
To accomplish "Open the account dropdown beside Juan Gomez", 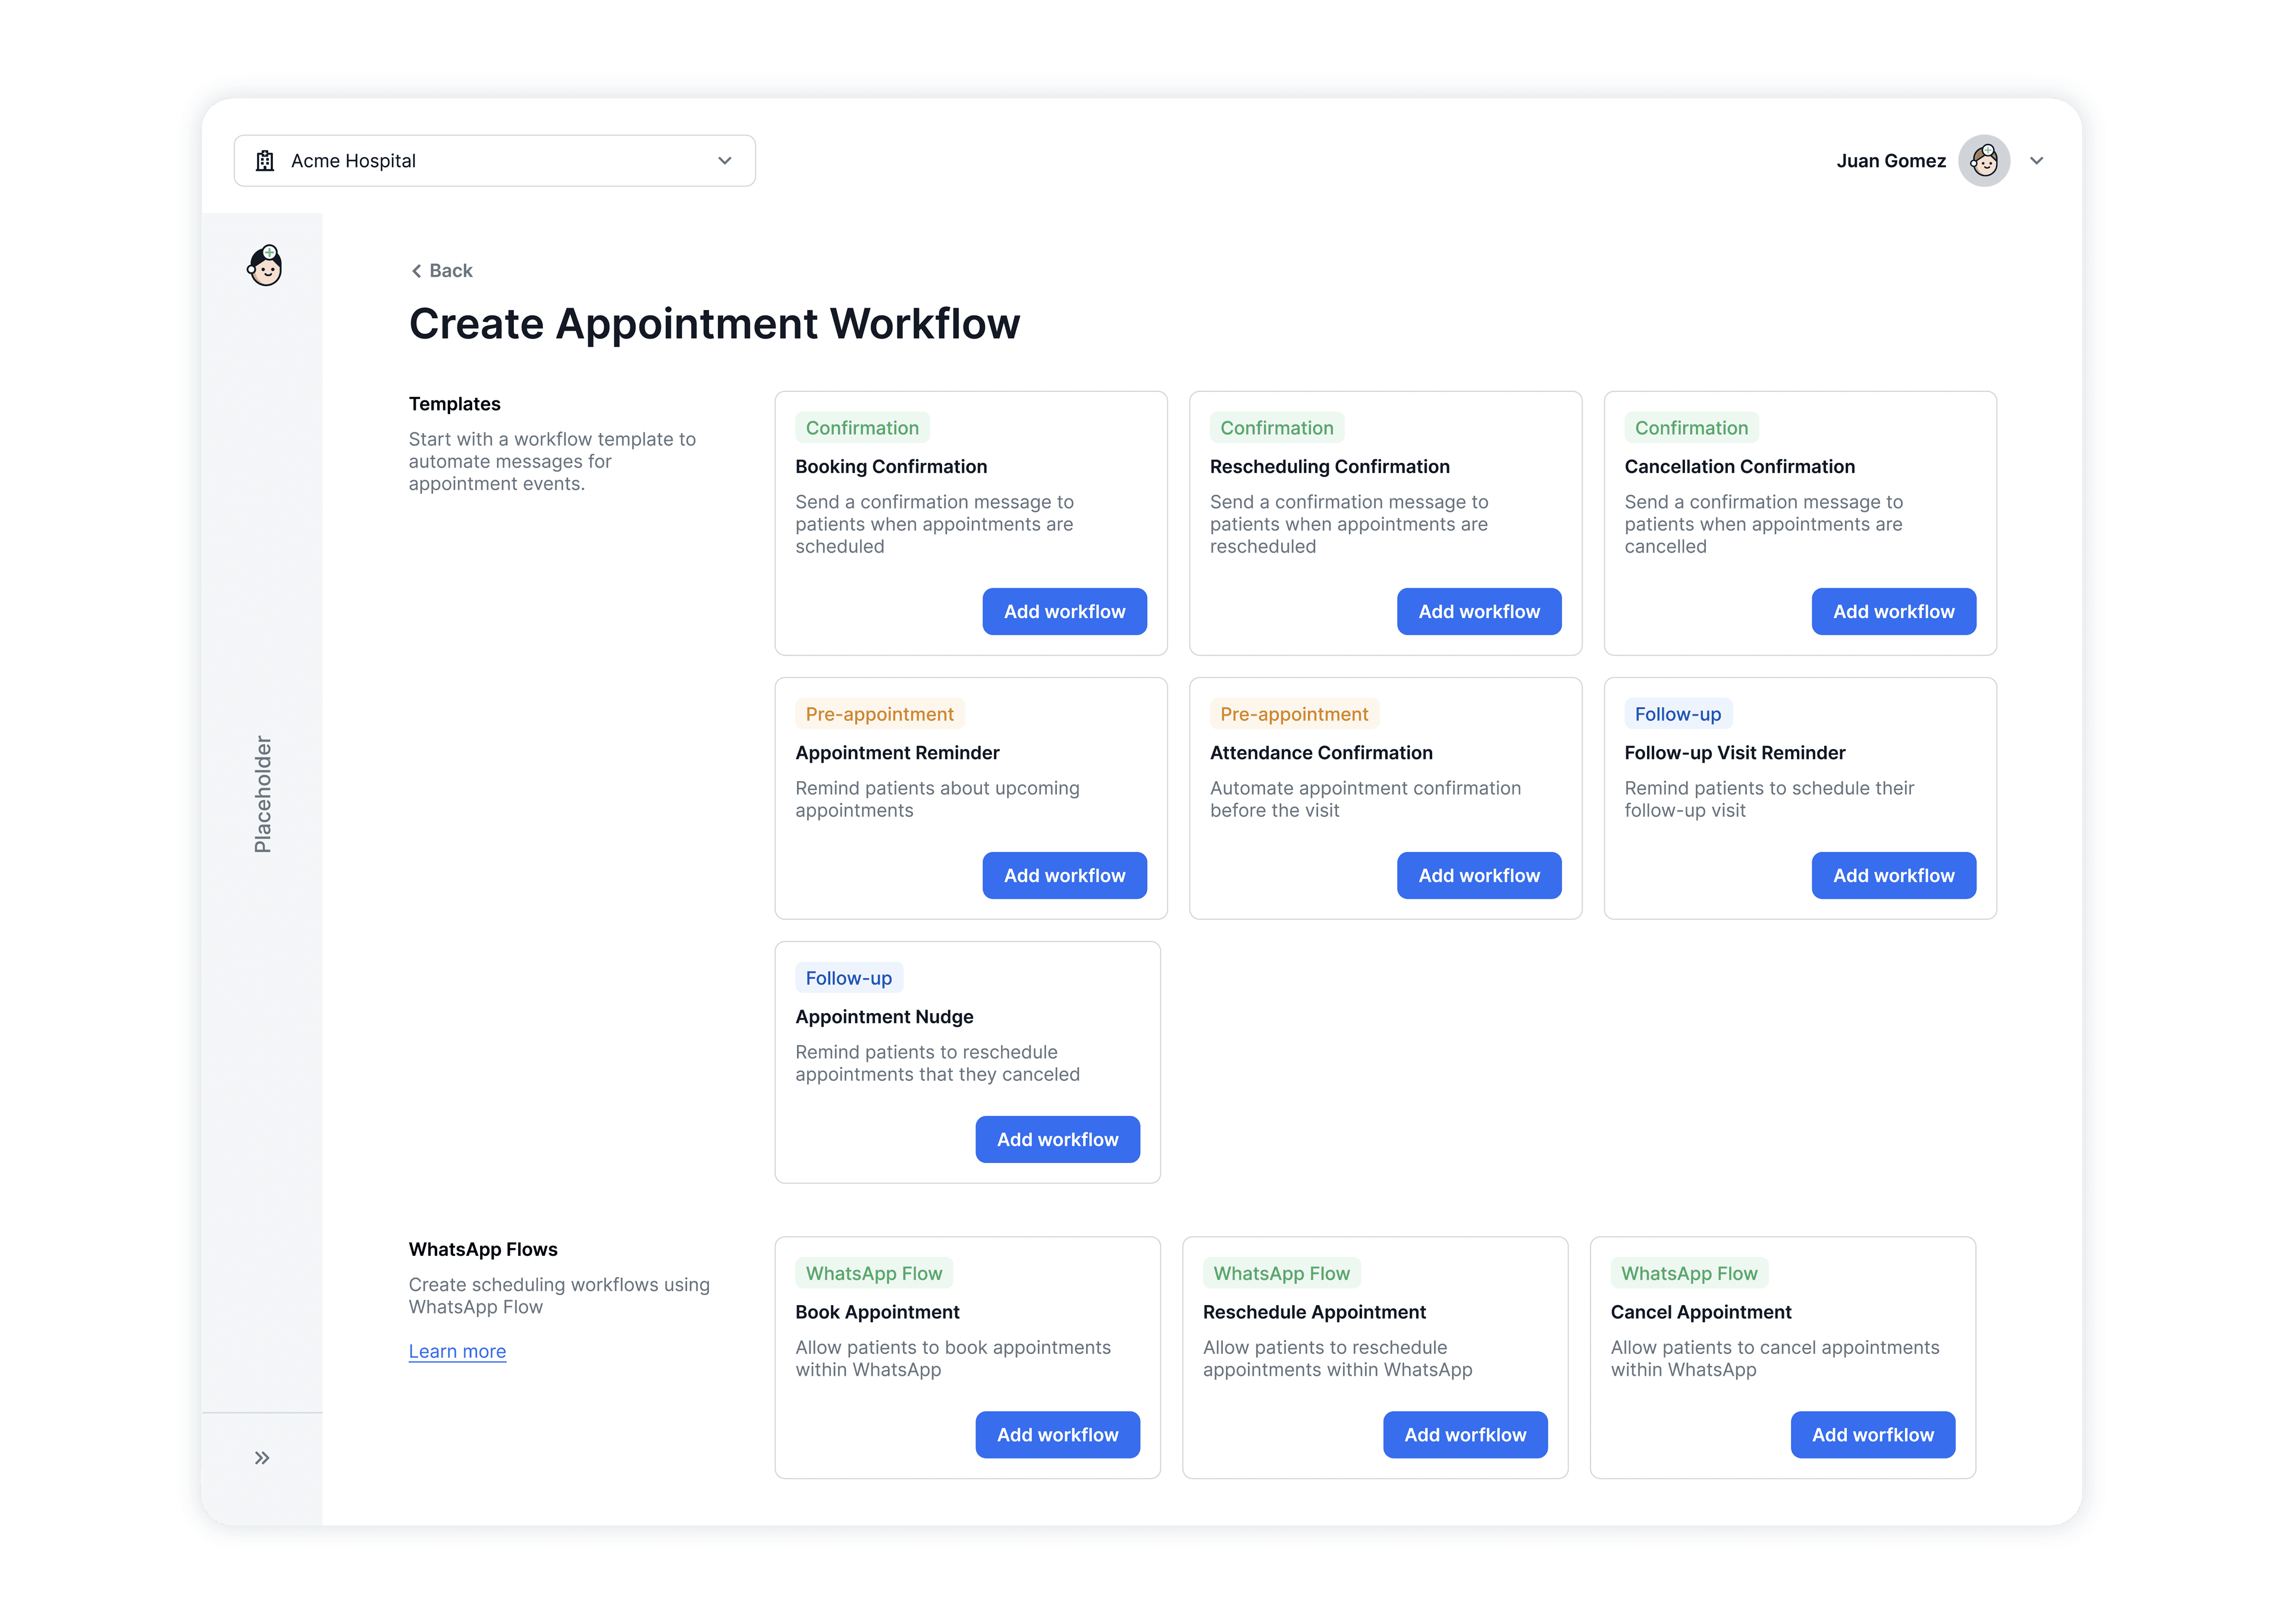I will (2036, 160).
